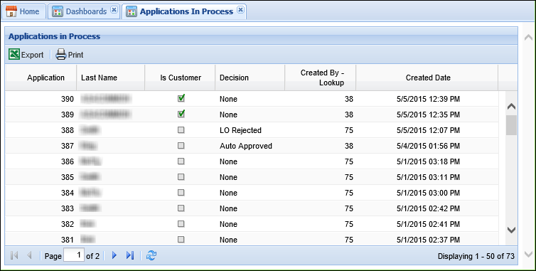
Task: Click the Home house icon
Action: (11, 11)
